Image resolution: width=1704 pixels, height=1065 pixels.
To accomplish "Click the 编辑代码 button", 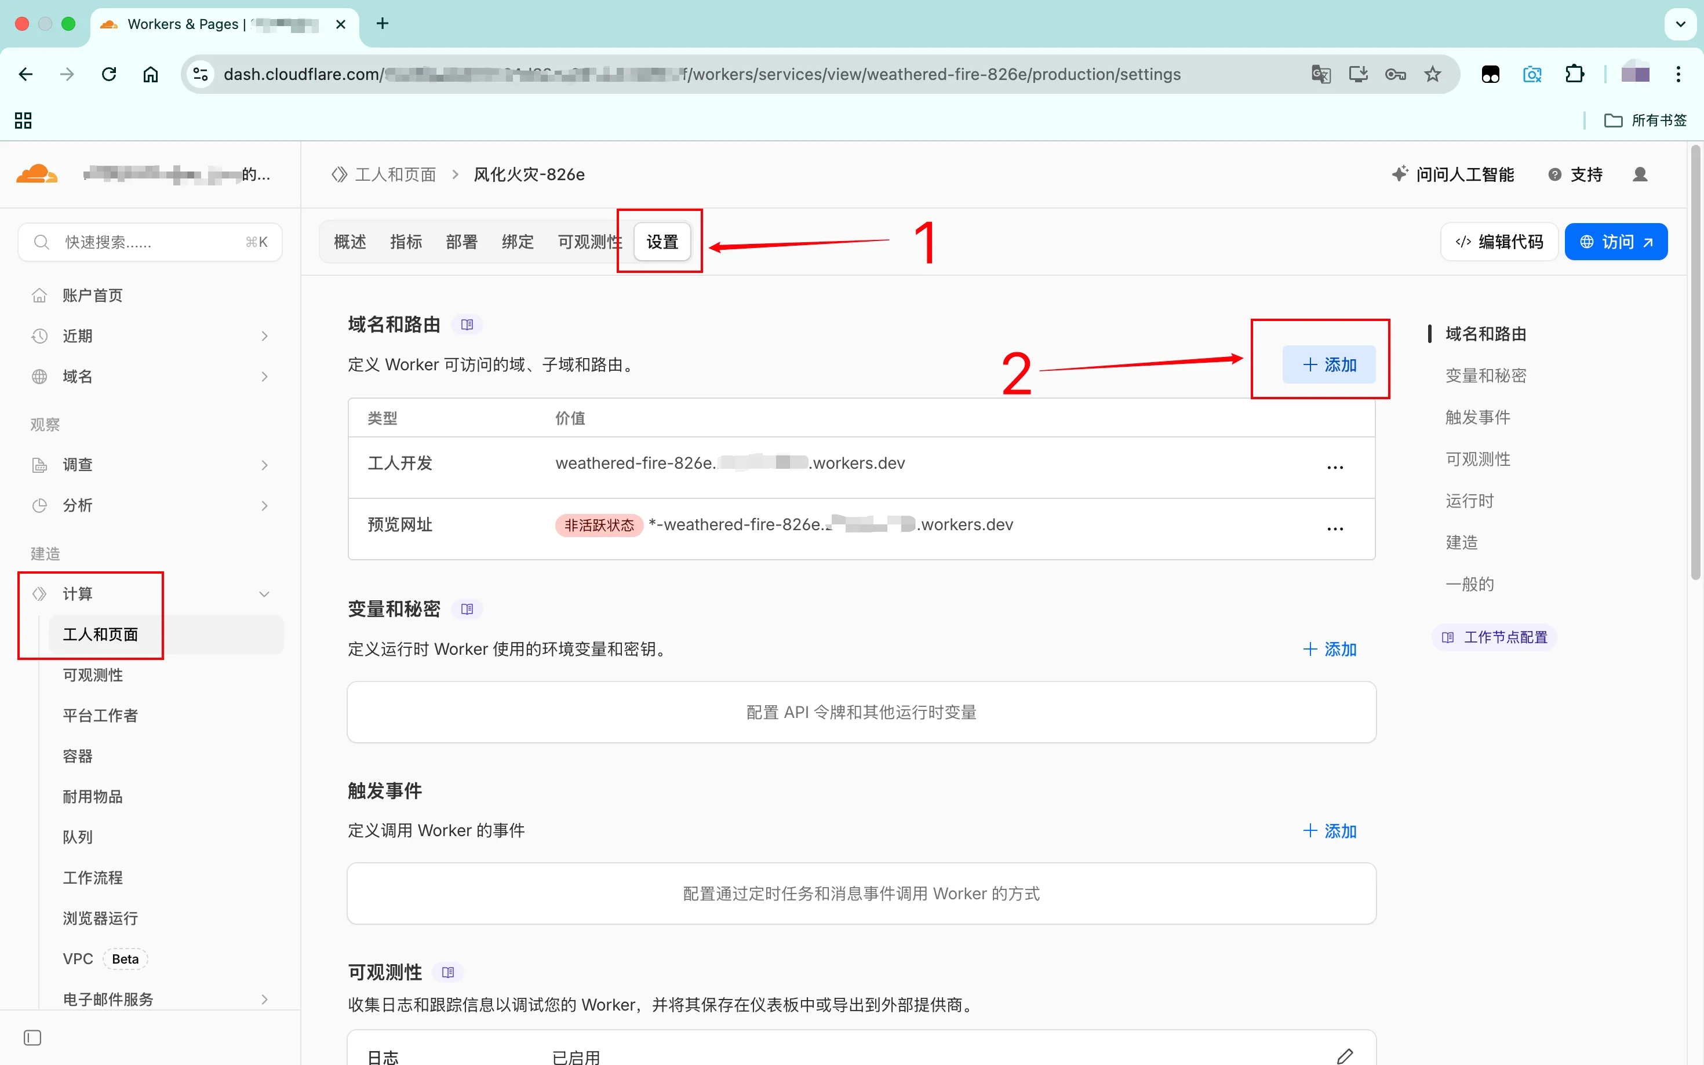I will click(1499, 242).
